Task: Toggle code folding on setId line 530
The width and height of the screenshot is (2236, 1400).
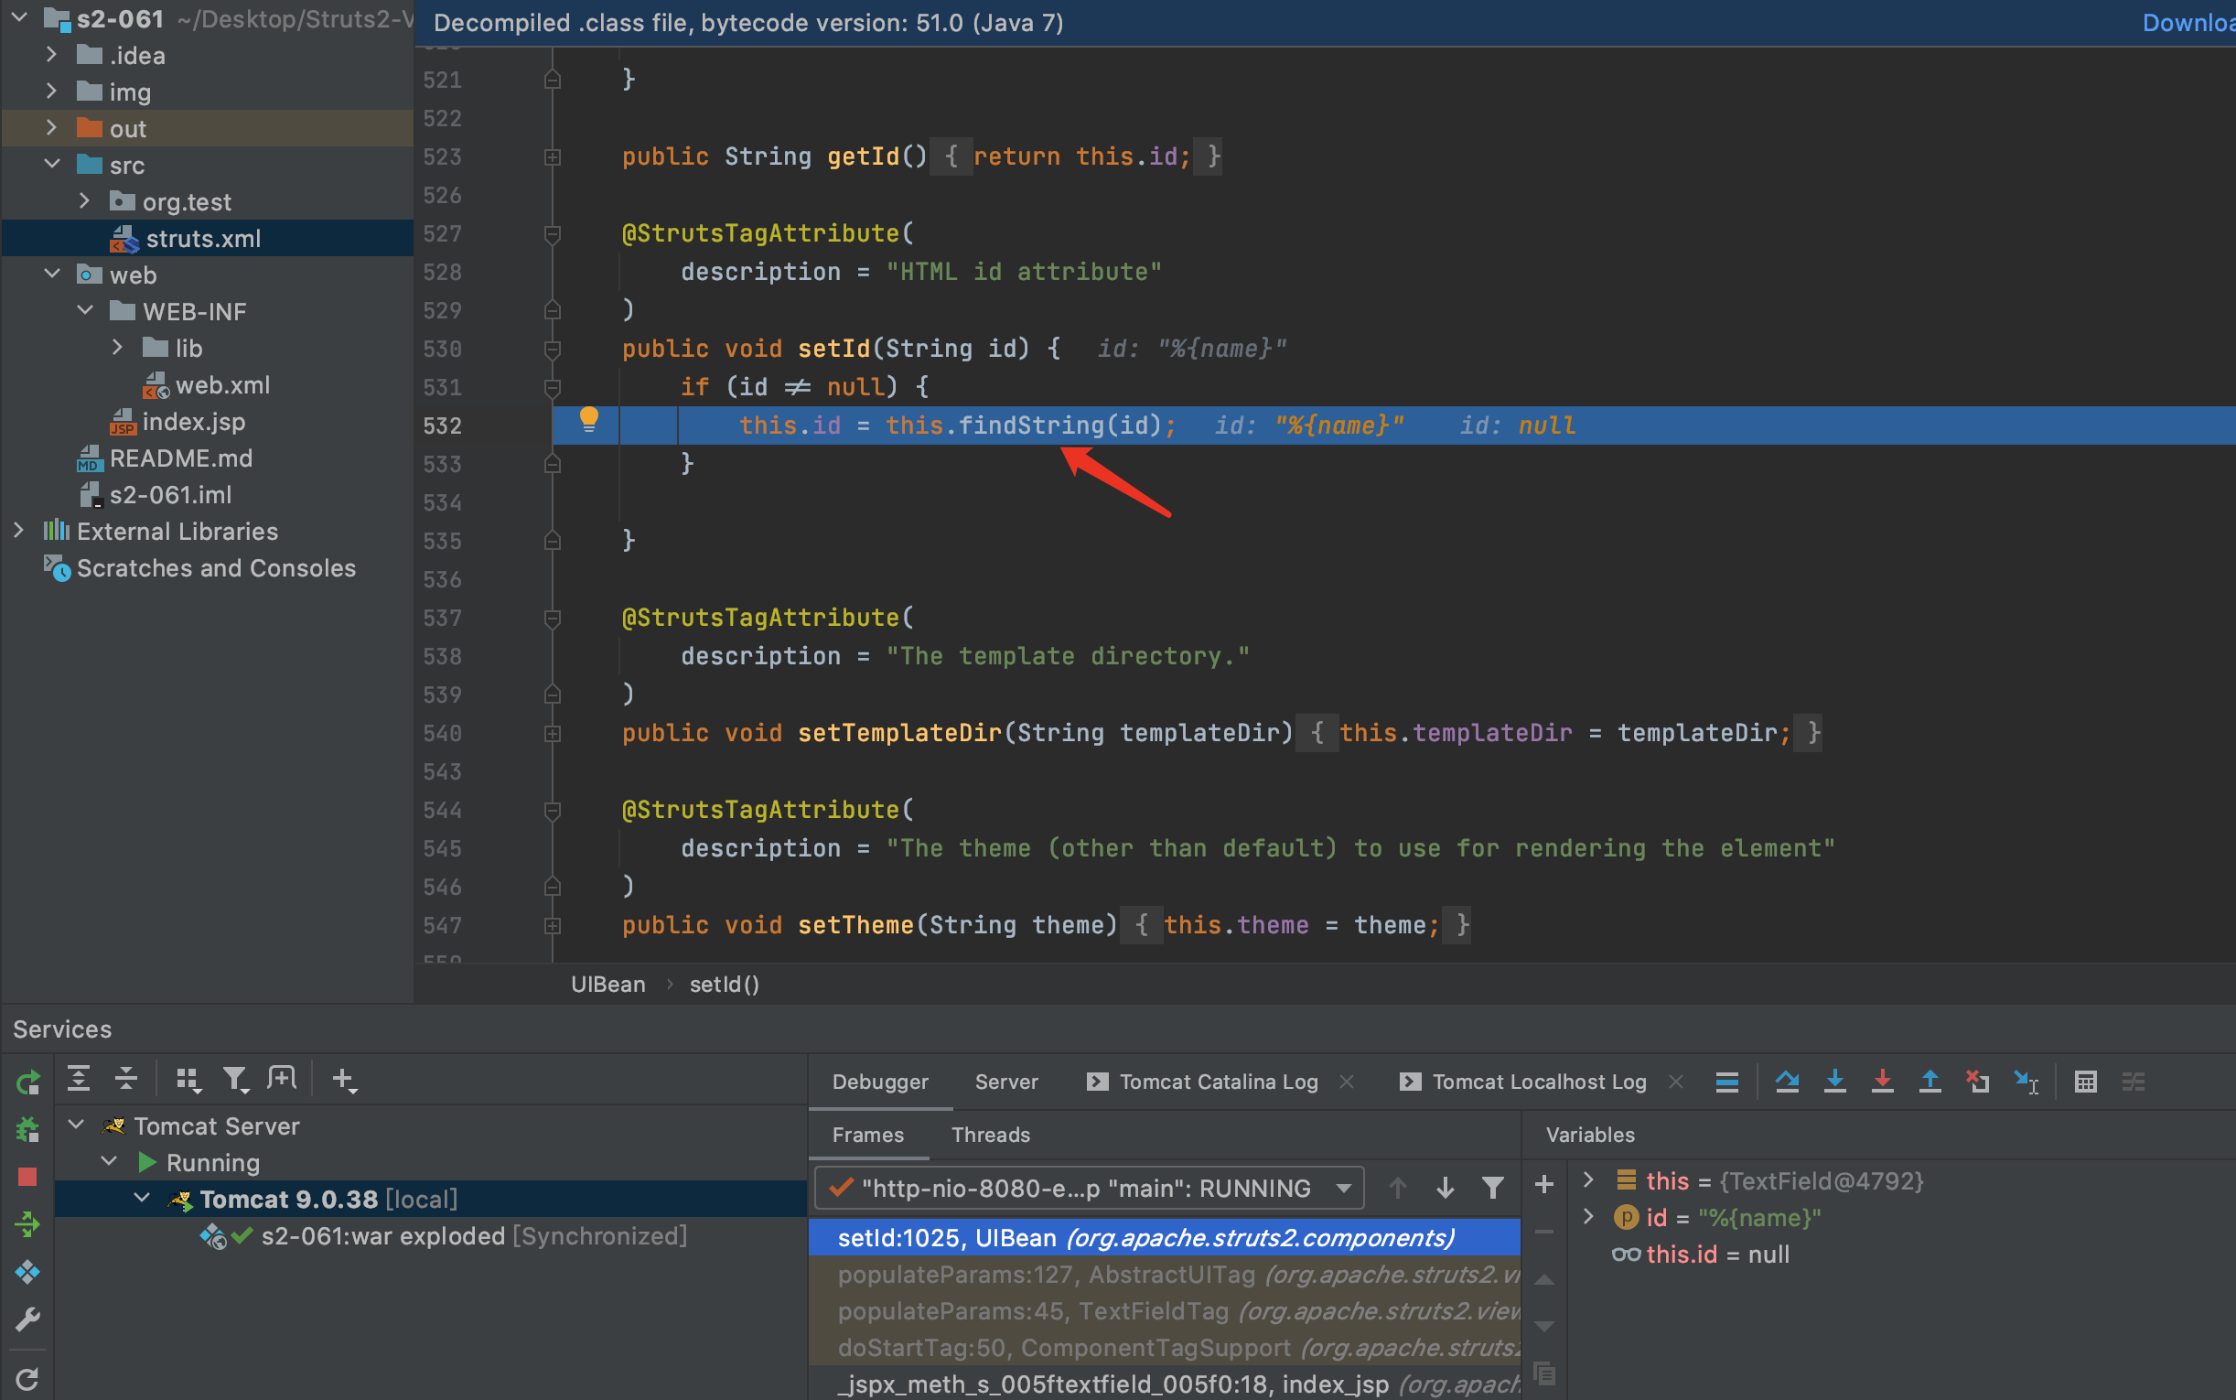Action: (x=553, y=349)
